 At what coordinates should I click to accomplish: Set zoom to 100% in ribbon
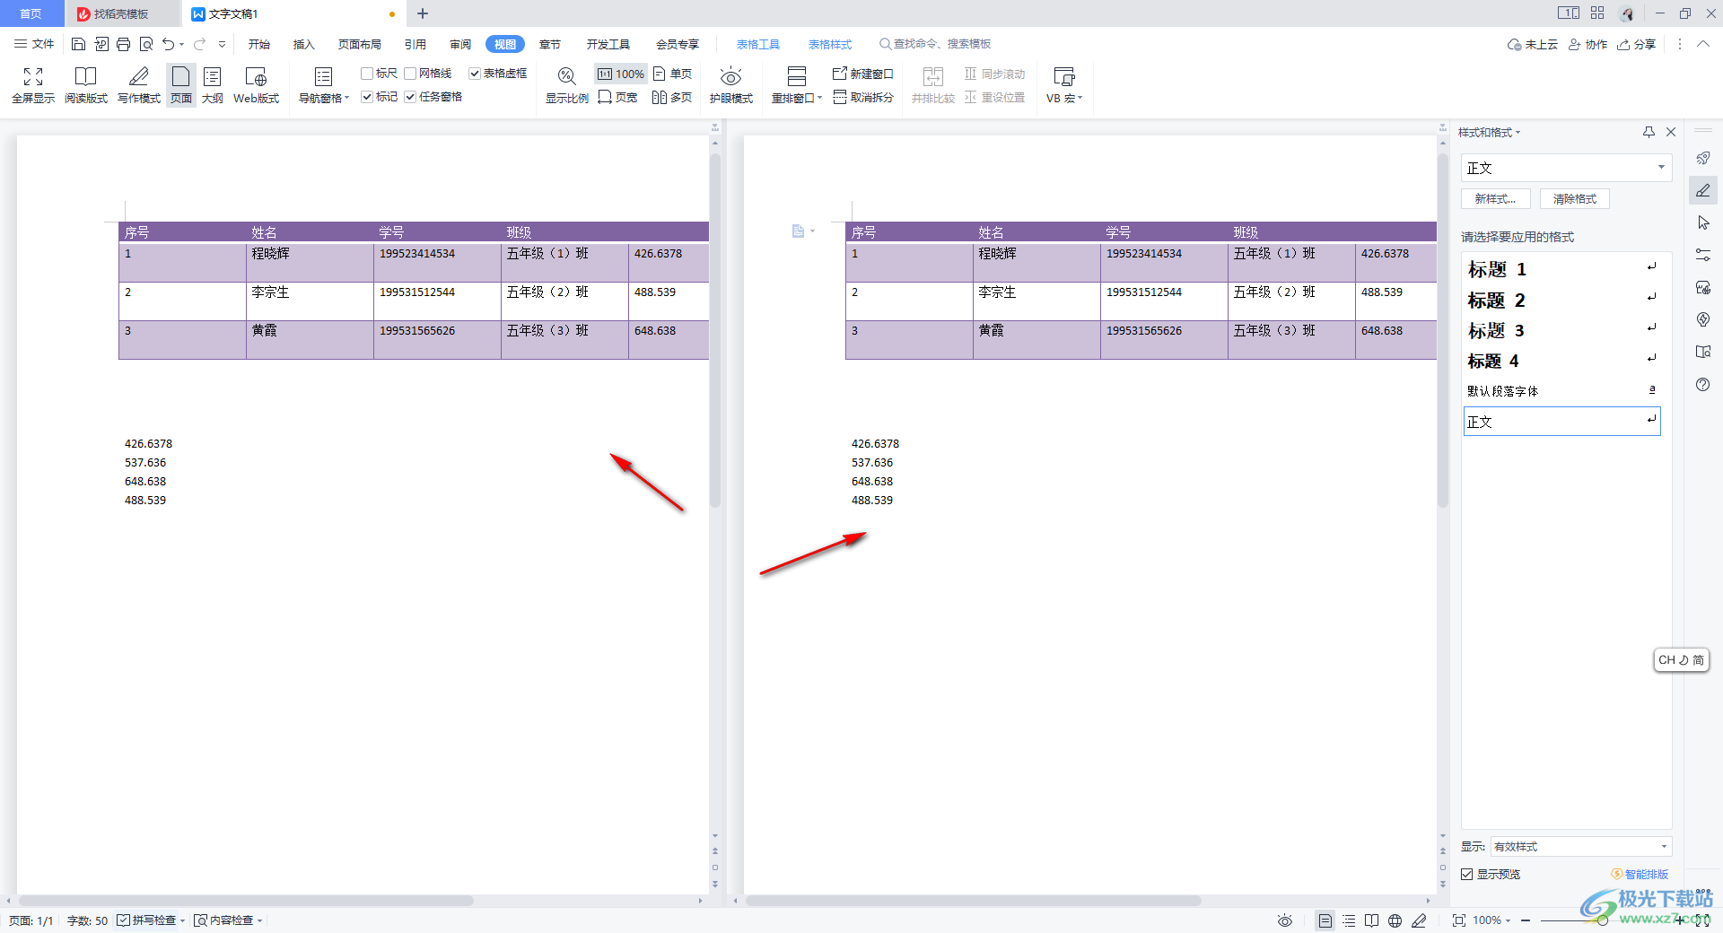click(x=621, y=74)
